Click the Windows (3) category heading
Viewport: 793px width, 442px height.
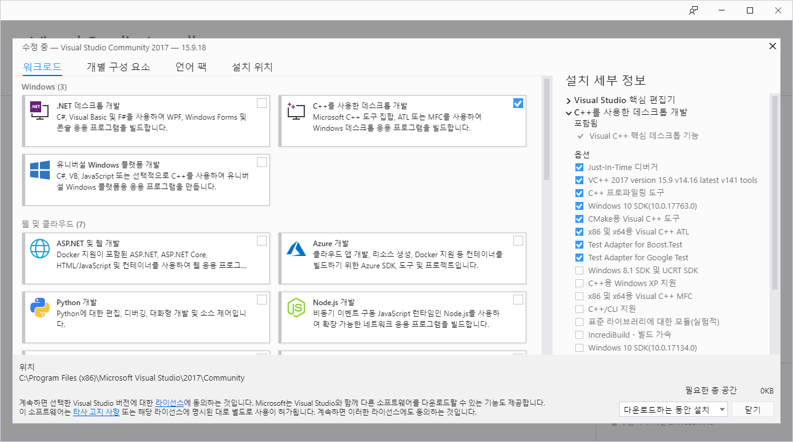[44, 87]
